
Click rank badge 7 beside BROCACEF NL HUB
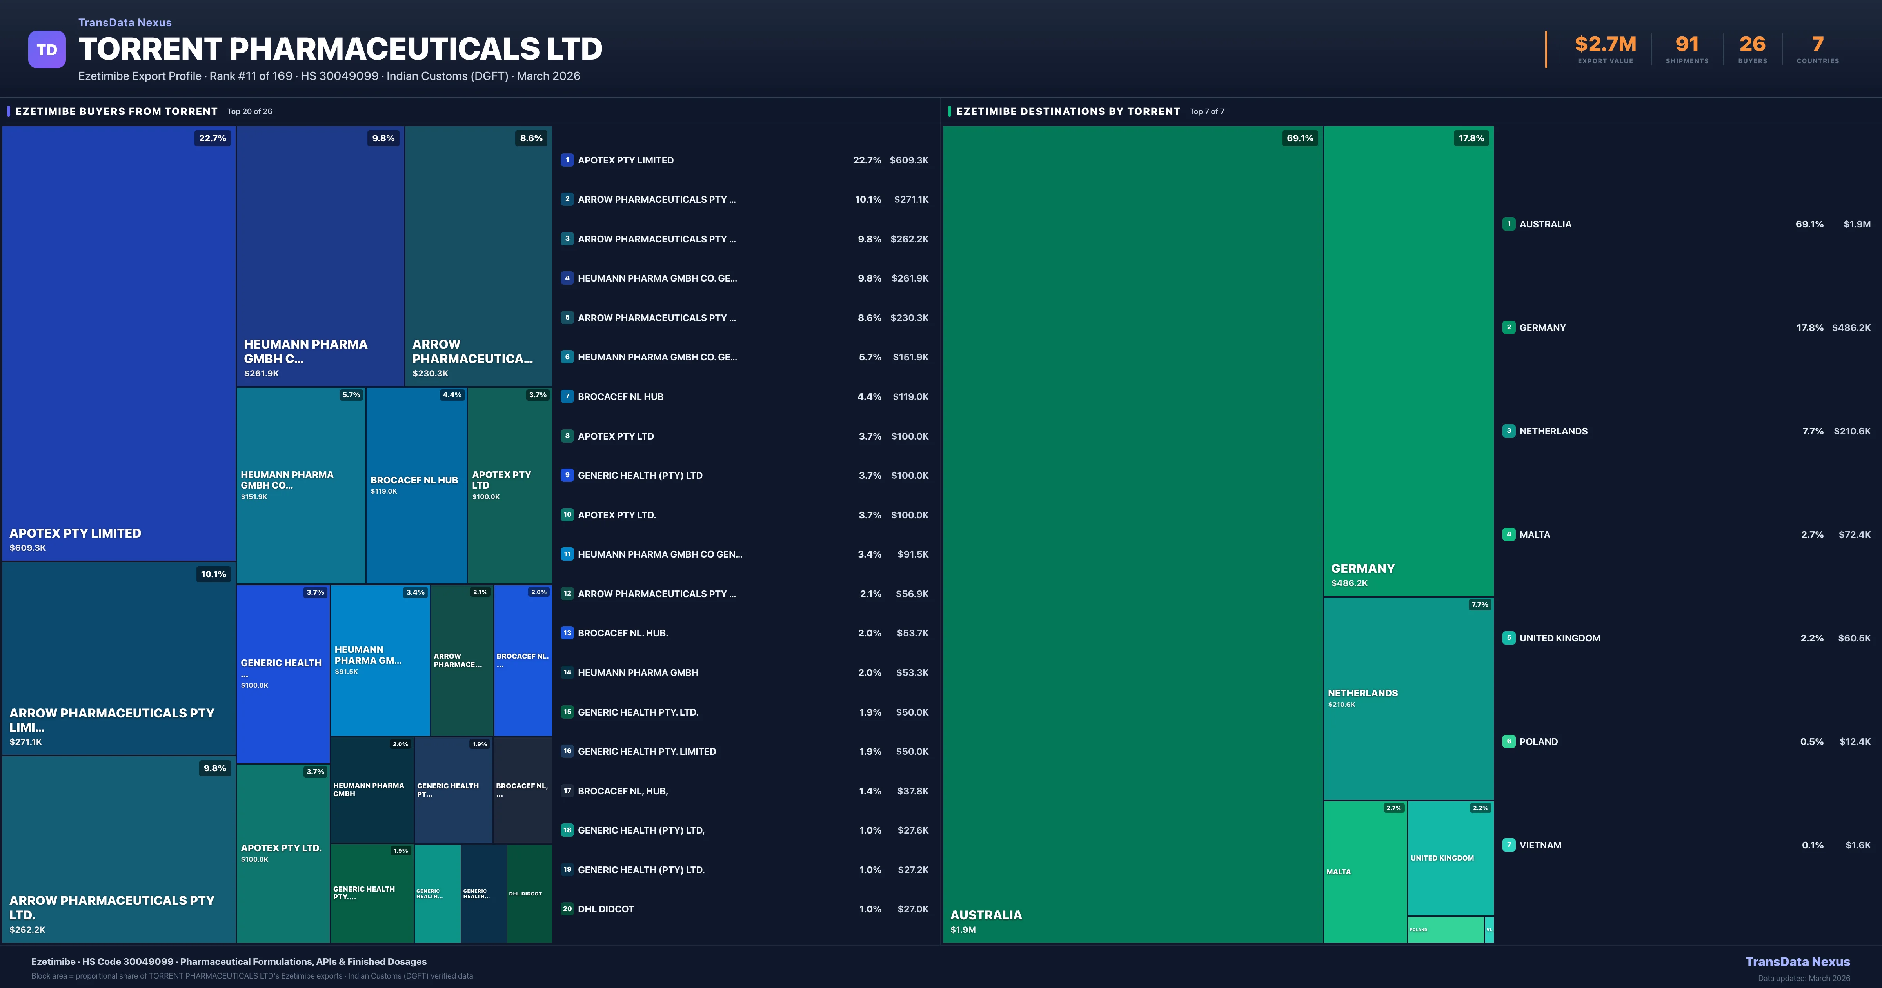point(567,397)
